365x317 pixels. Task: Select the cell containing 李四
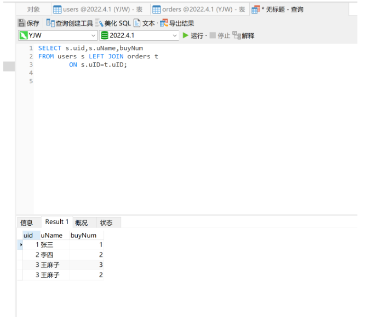pyautogui.click(x=55, y=255)
